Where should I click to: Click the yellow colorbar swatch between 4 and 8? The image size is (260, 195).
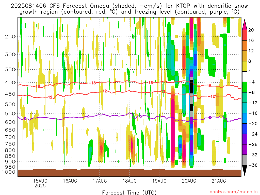tap(245, 66)
